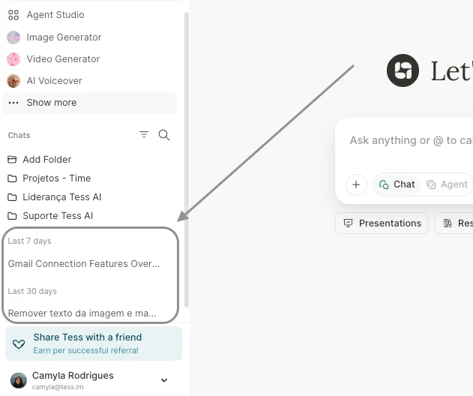The height and width of the screenshot is (396, 473).
Task: Click the Chat bubble icon
Action: (x=384, y=184)
